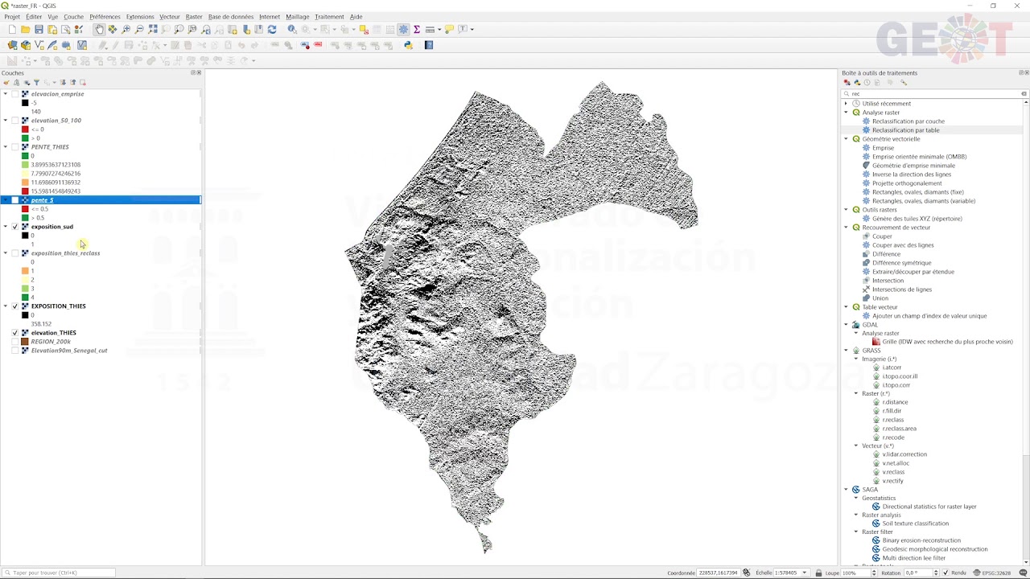The width and height of the screenshot is (1030, 579).
Task: Collapse the exposition_thies_reclass legend
Action: pyautogui.click(x=6, y=253)
